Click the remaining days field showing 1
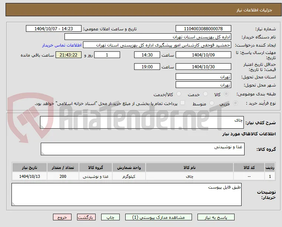This screenshot has width=282, height=227. click(x=107, y=55)
